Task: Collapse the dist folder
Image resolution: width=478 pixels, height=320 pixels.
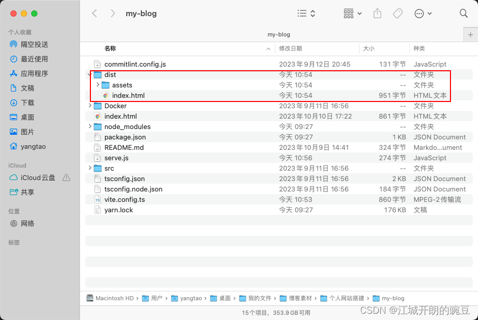Action: coord(89,74)
